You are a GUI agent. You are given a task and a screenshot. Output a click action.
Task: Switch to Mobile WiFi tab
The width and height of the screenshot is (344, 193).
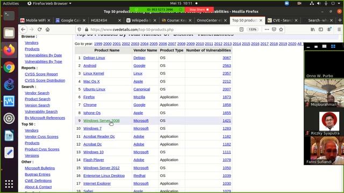point(35,20)
